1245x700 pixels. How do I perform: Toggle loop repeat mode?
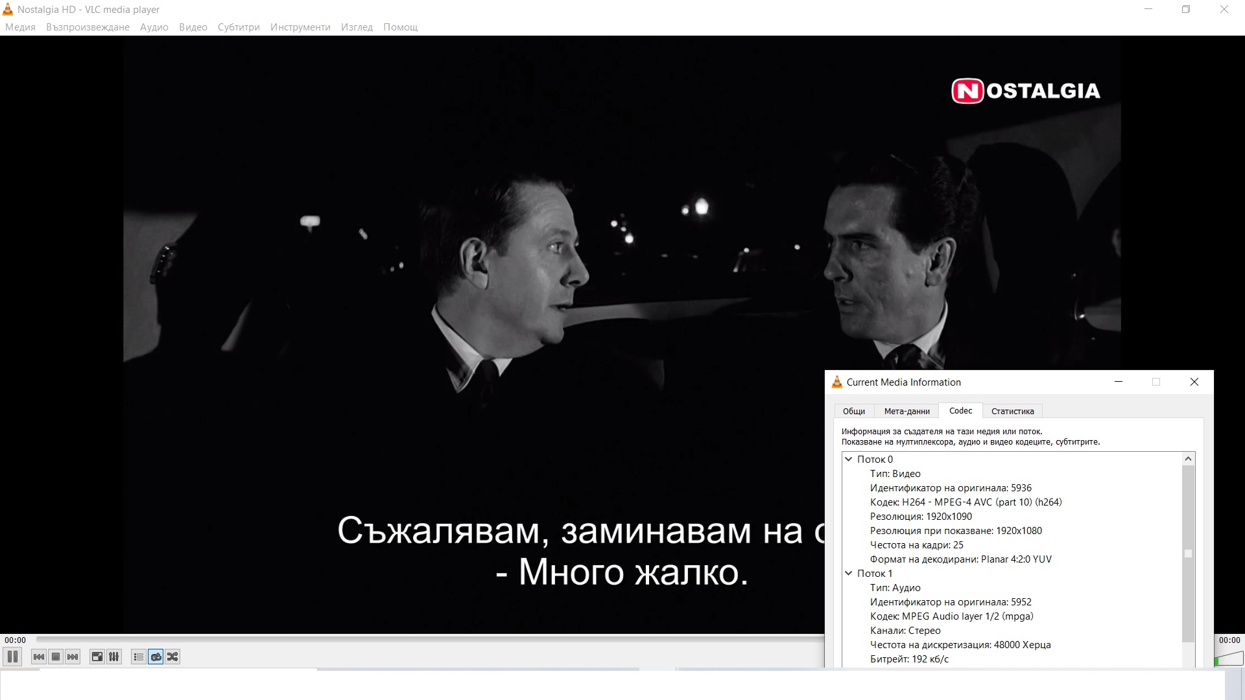[x=156, y=657]
